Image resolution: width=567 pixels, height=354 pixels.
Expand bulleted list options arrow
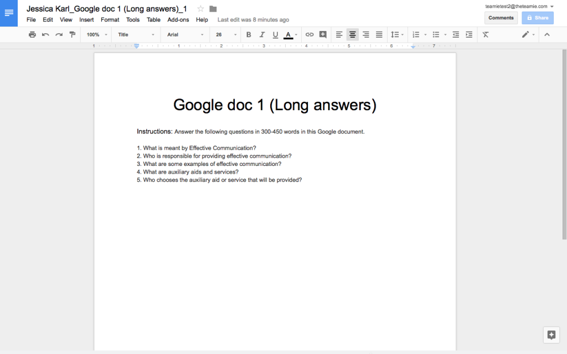pos(445,35)
